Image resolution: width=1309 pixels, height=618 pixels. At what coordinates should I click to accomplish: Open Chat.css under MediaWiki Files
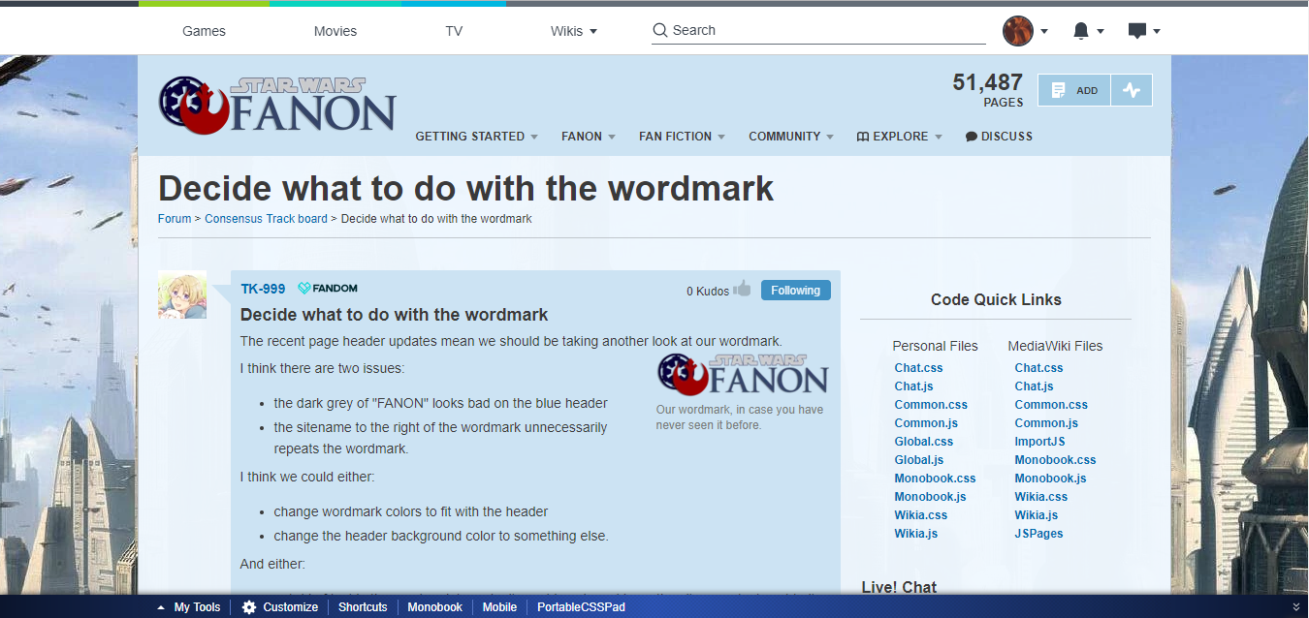click(1038, 368)
